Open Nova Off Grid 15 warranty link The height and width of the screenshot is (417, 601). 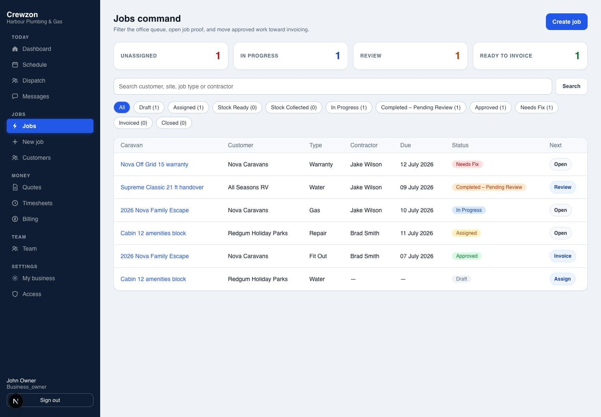click(x=154, y=164)
